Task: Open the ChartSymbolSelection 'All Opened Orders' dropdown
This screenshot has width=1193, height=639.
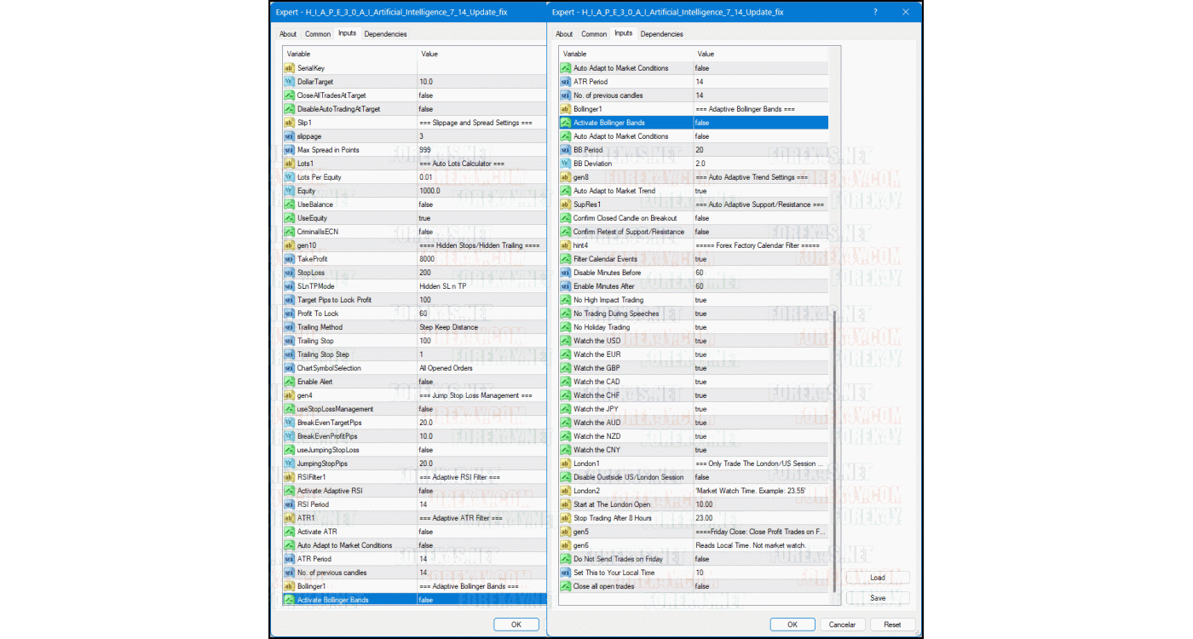Action: pyautogui.click(x=477, y=368)
